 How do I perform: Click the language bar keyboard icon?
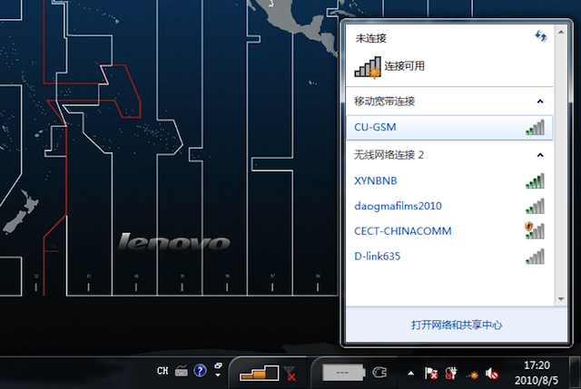(182, 371)
